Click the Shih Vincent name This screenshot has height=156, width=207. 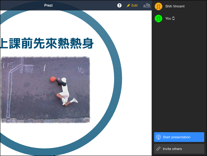175,6
